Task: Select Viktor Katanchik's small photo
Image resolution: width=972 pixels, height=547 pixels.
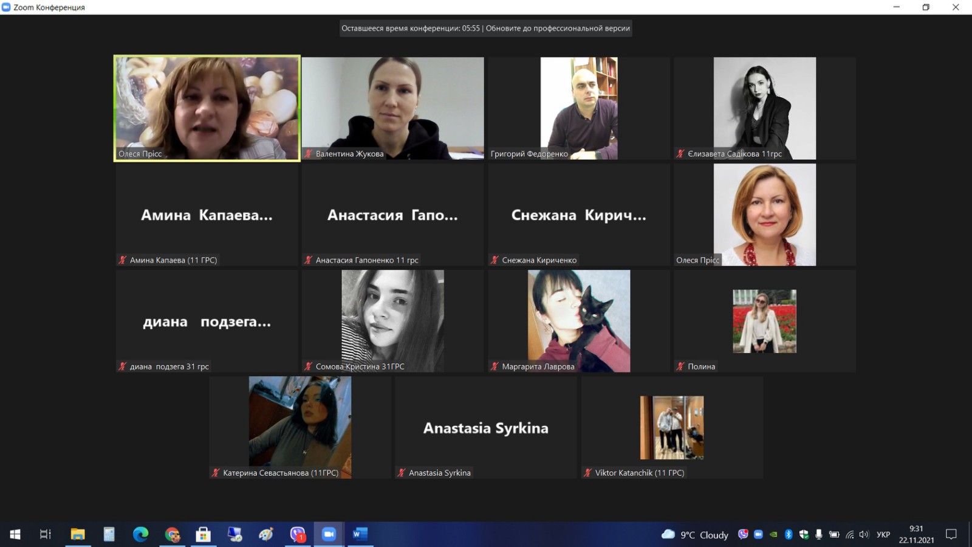Action: point(672,427)
